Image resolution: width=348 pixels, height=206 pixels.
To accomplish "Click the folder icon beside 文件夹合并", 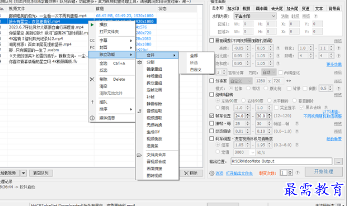I will pos(139,155).
